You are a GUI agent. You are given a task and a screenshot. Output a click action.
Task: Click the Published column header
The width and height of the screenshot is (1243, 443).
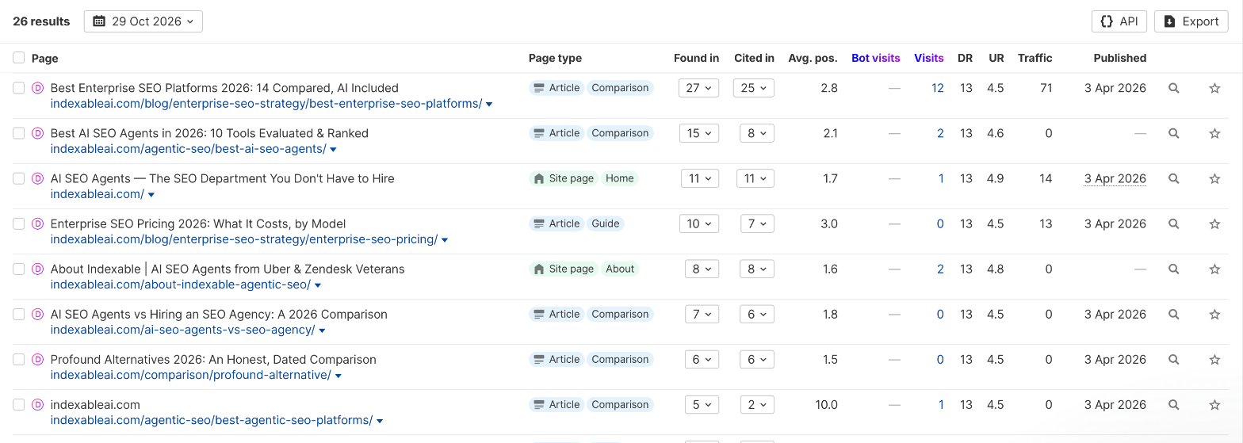(x=1120, y=58)
